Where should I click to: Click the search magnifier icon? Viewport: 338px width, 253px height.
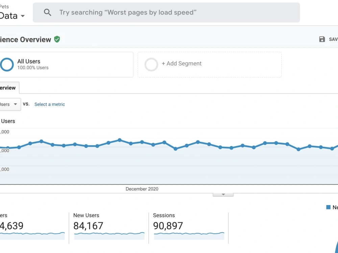click(x=47, y=12)
